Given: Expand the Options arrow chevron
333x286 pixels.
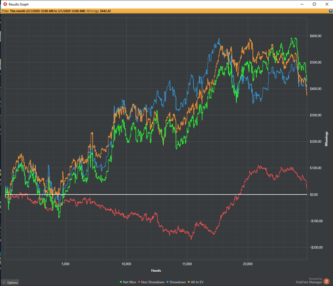Looking at the screenshot, I should (x=4, y=283).
